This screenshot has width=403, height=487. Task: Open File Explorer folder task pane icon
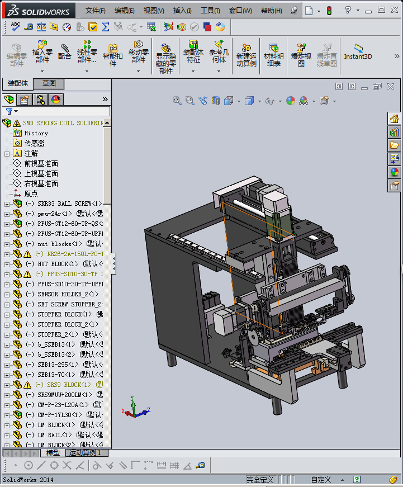click(x=394, y=145)
